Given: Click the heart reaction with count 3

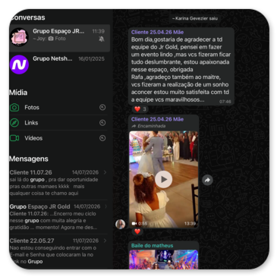Looking at the screenshot, I should 140,109.
